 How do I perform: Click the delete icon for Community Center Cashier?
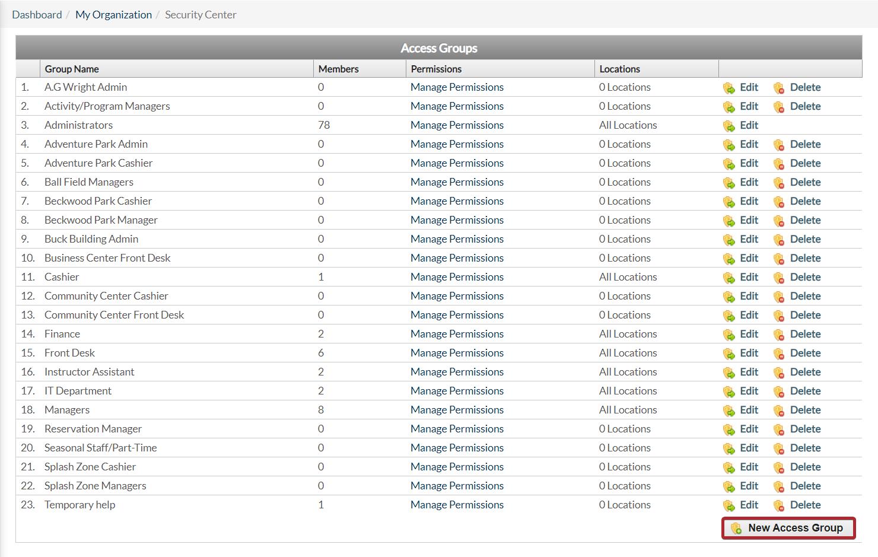(x=779, y=297)
